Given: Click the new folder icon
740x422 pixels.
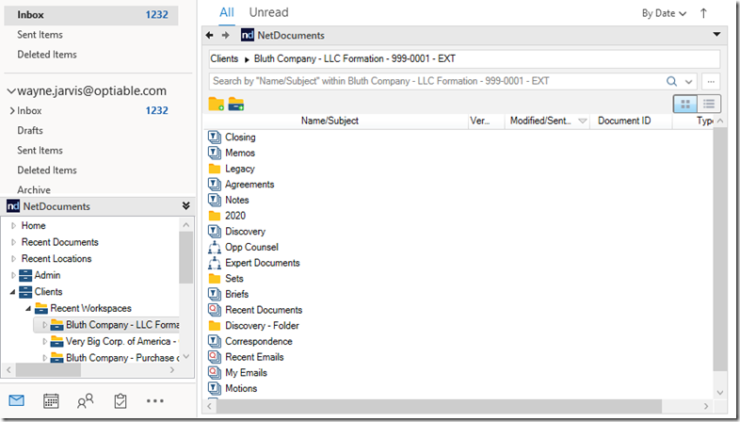Looking at the screenshot, I should click(217, 104).
